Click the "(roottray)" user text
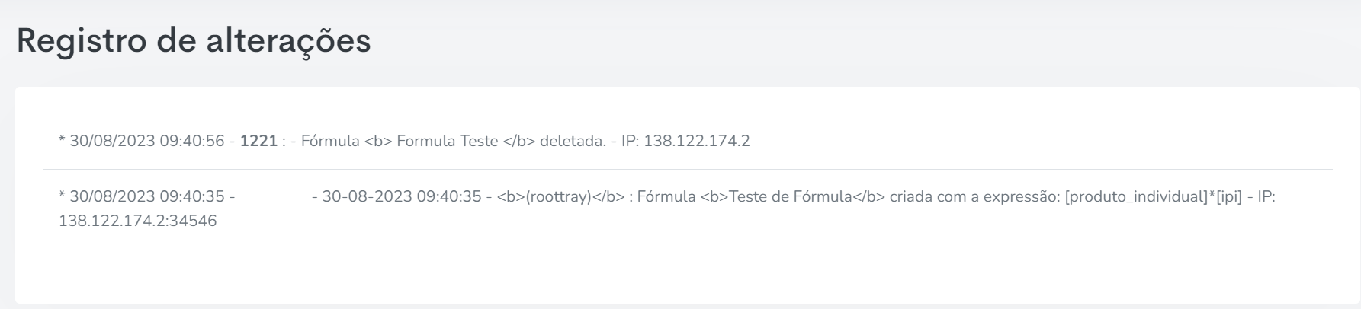Screen dimensions: 1361x309 tap(559, 197)
